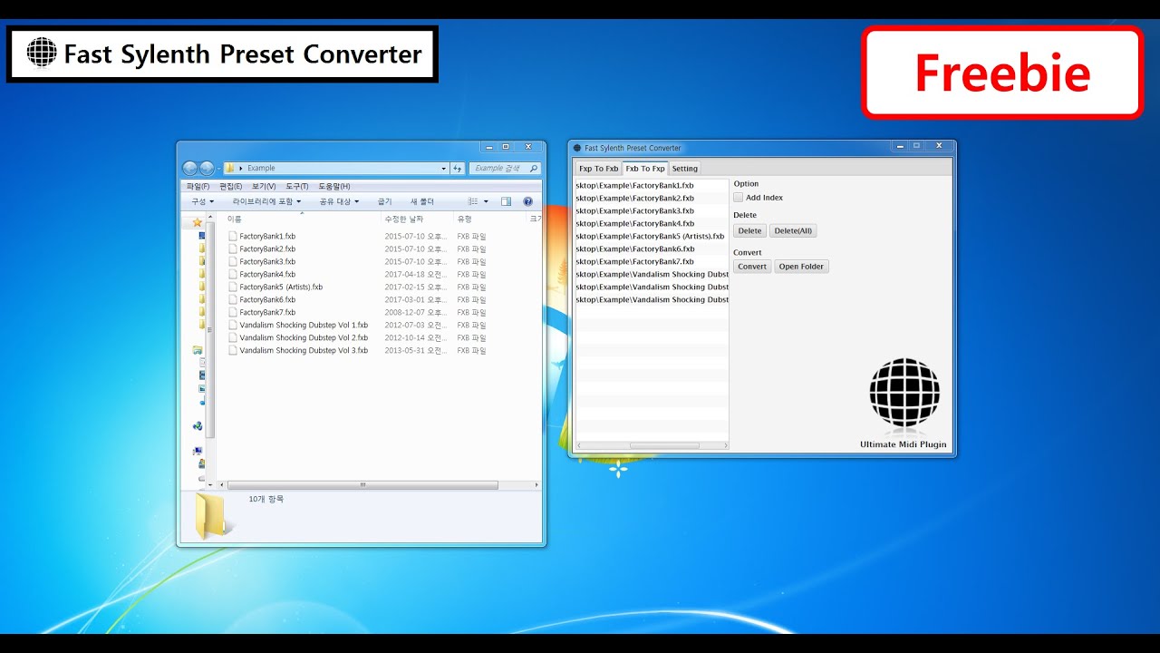Image resolution: width=1160 pixels, height=653 pixels.
Task: Click the large folder icon in the explorer details pane
Action: click(x=212, y=516)
